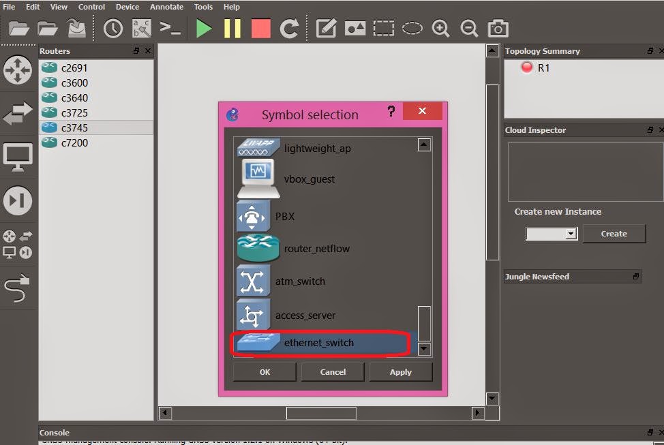Show the End devices category in sidebar
Image resolution: width=664 pixels, height=445 pixels.
(x=18, y=157)
